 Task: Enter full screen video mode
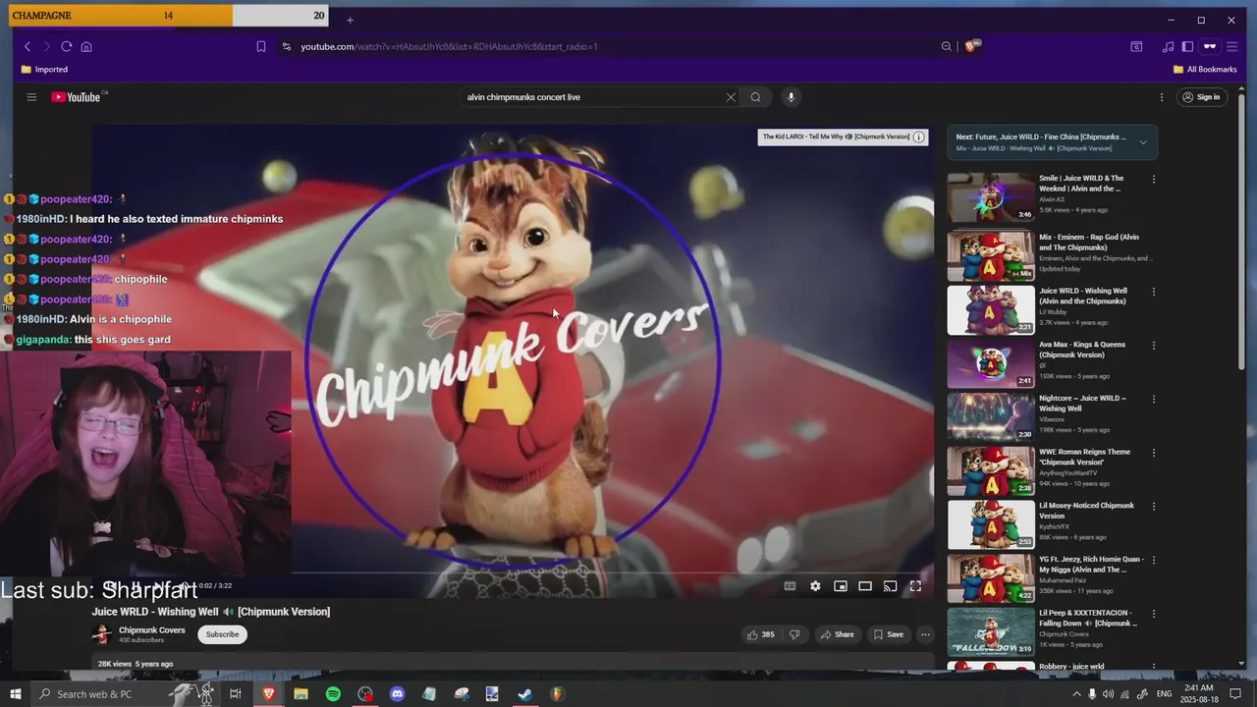915,586
